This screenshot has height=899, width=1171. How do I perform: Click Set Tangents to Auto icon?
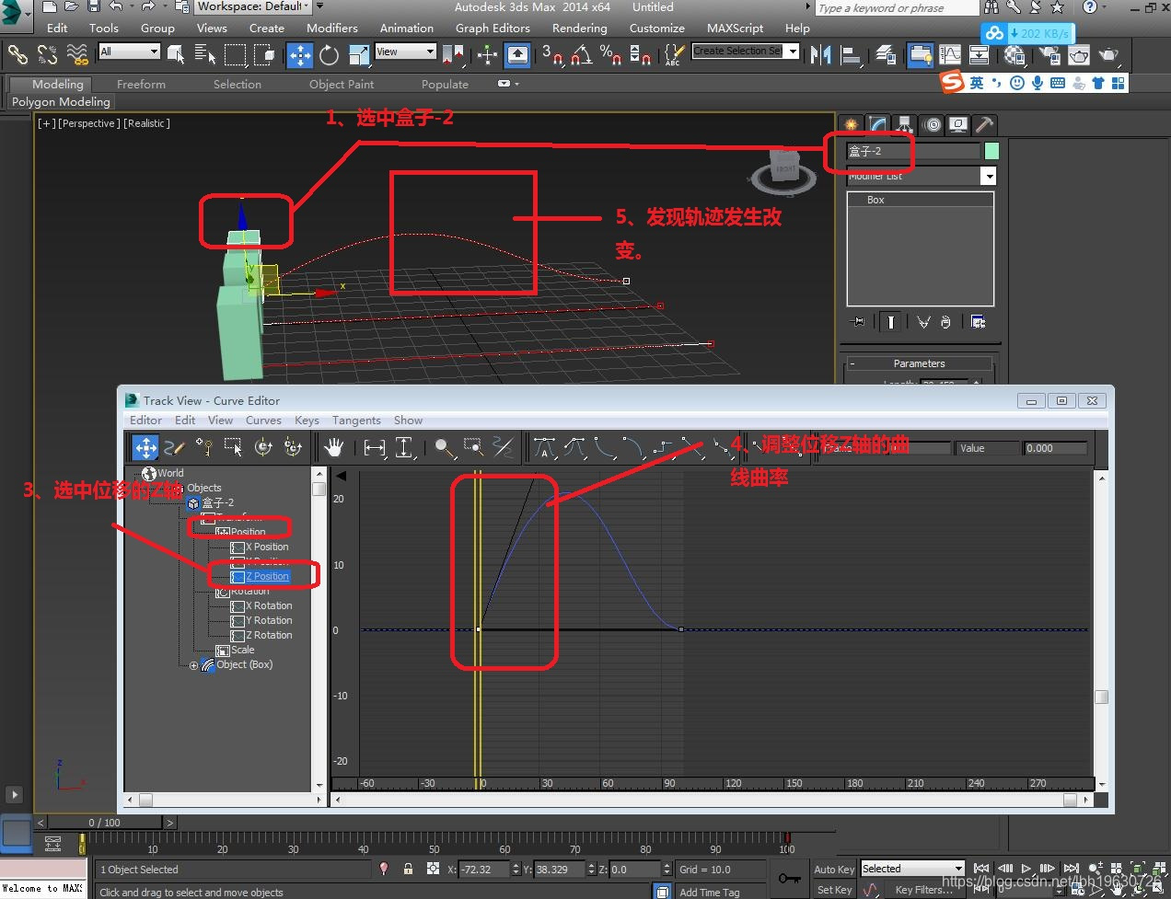click(x=545, y=447)
